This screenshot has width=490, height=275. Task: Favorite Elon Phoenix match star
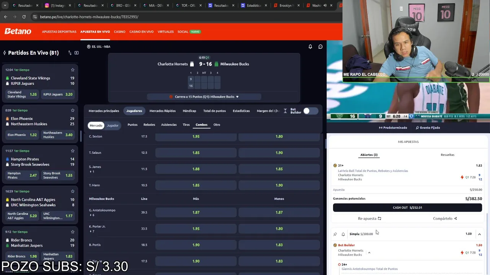click(72, 110)
